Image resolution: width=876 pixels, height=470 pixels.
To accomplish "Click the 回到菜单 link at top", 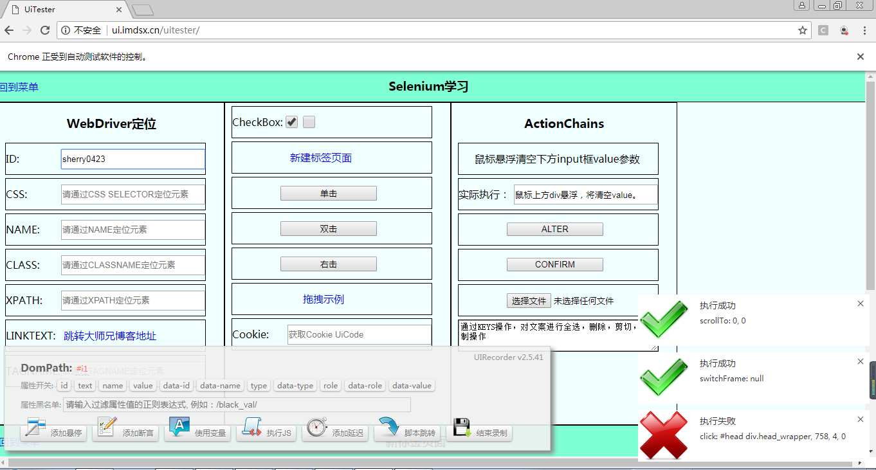I will point(19,87).
